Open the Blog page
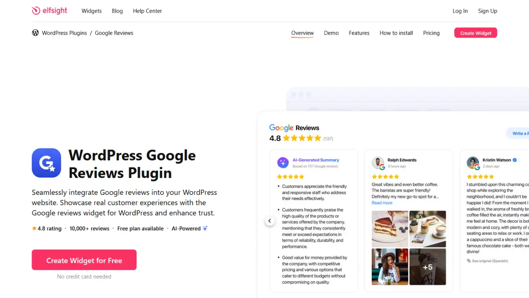529x298 pixels. [x=117, y=11]
